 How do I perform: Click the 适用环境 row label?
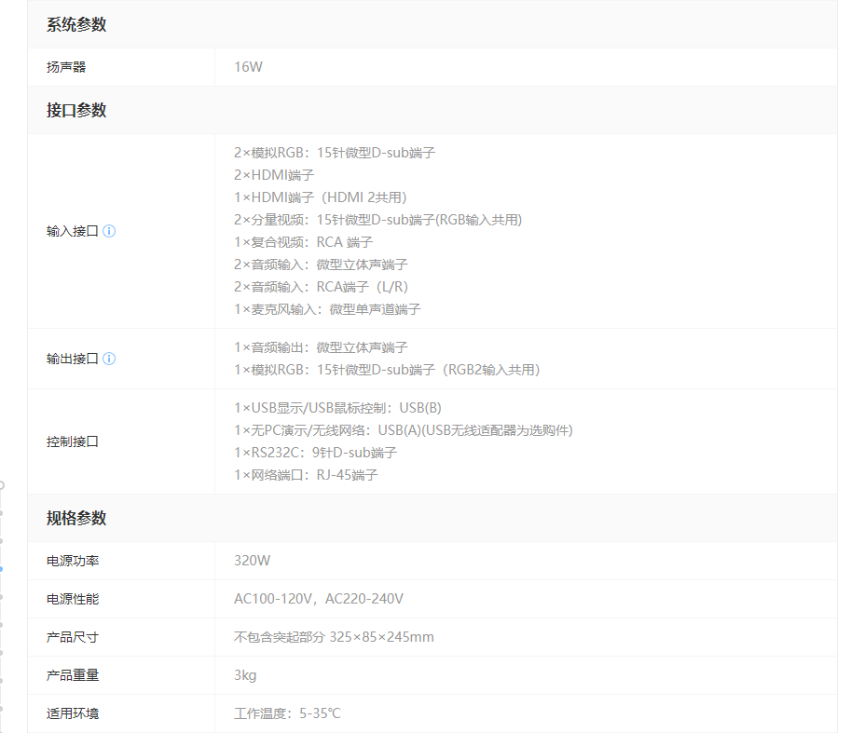(x=72, y=713)
